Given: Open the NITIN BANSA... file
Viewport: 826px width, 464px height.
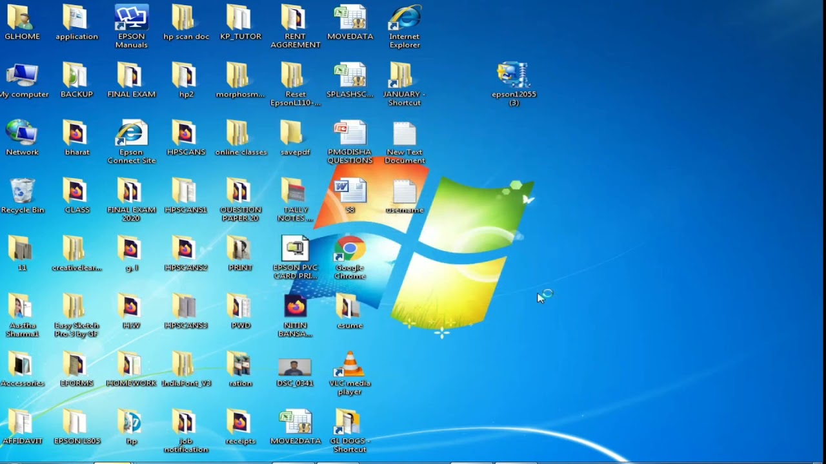Looking at the screenshot, I should 295,315.
